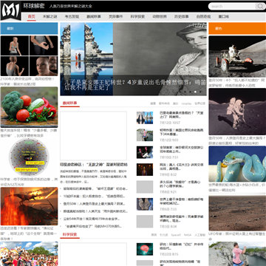The width and height of the screenshot is (266, 266).
Task: Open the lunar rover photo article
Action: [237, 56]
